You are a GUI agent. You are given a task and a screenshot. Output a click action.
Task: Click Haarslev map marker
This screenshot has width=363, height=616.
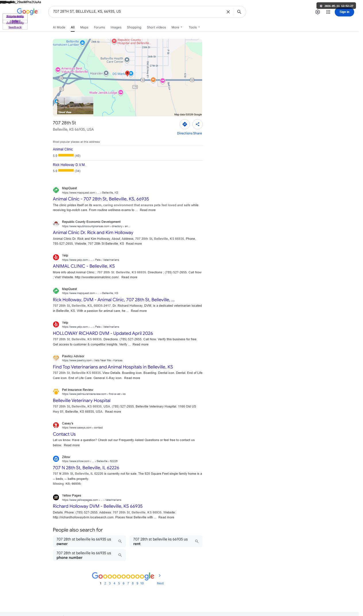[x=106, y=73]
